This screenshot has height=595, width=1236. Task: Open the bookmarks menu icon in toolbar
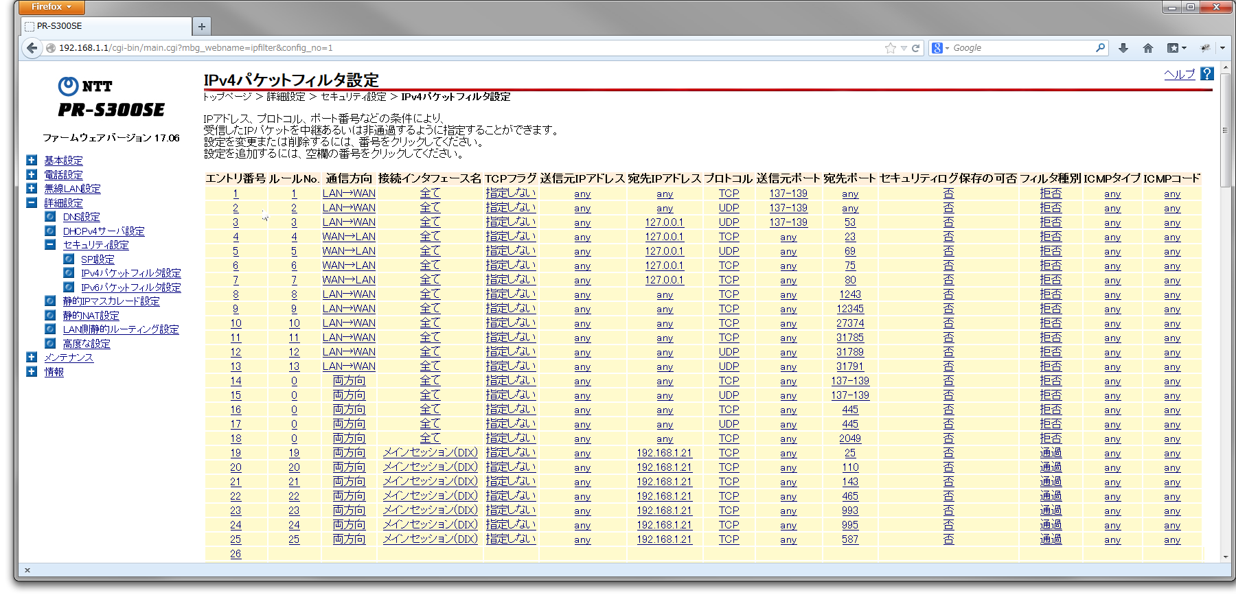tap(1176, 48)
